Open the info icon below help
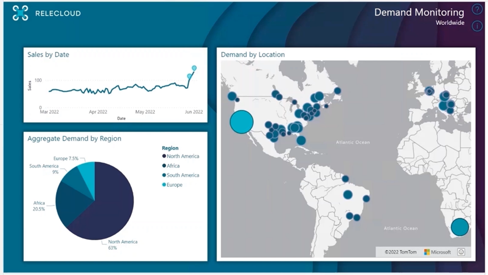Screen dimensions: 488x275 click(477, 26)
